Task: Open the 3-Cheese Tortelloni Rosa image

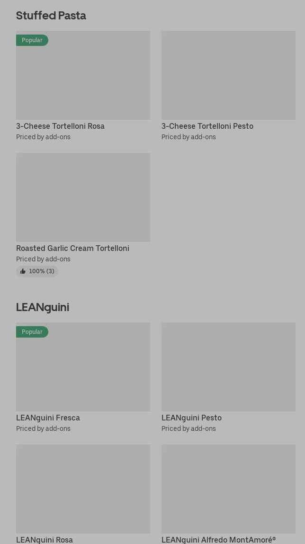Action: (x=83, y=75)
